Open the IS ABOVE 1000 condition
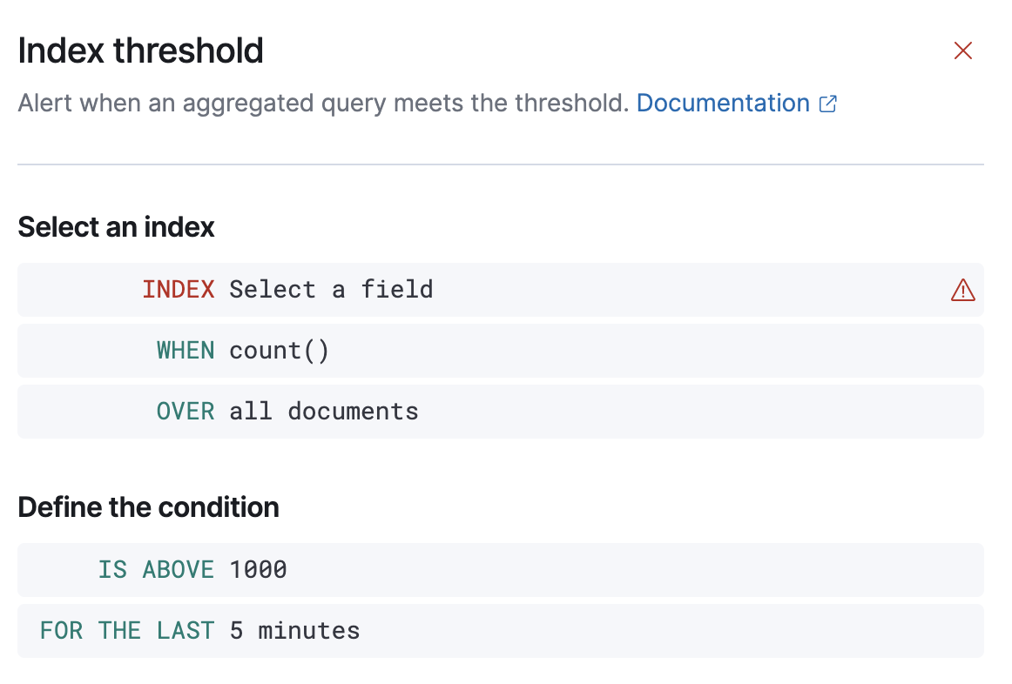The width and height of the screenshot is (1012, 684). point(500,570)
